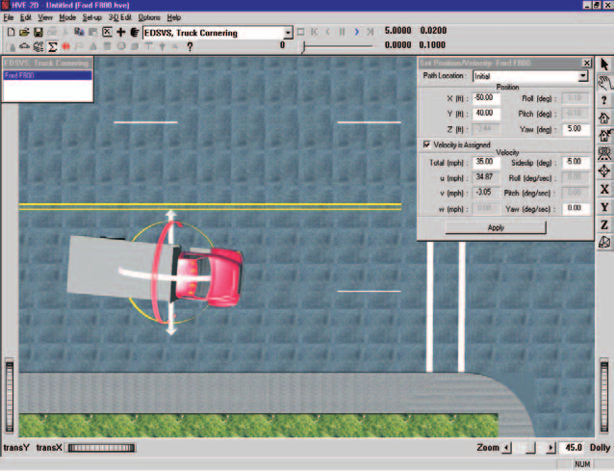Select Ford F800 in the vehicle list
Image resolution: width=614 pixels, height=471 pixels.
point(47,75)
